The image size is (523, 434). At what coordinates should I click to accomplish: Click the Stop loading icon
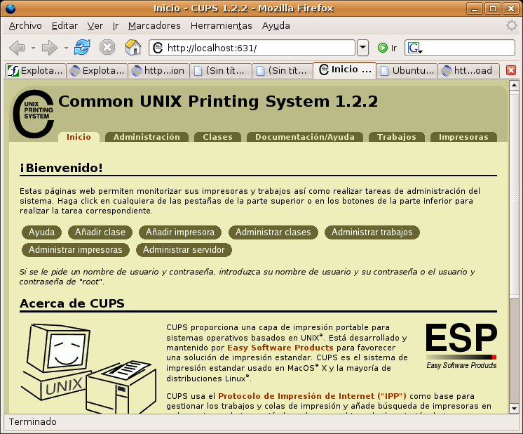pyautogui.click(x=107, y=48)
